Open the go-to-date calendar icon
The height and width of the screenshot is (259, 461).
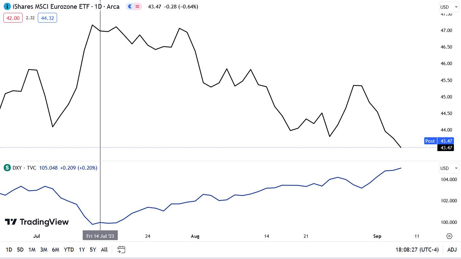121,250
